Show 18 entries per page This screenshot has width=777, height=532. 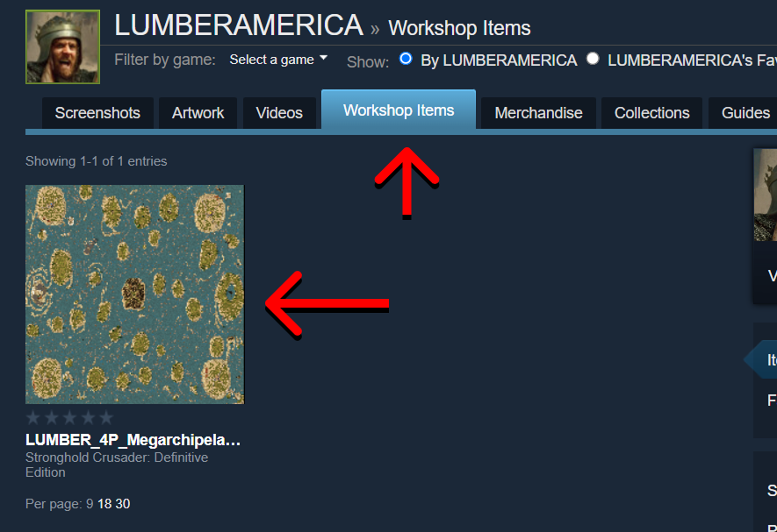104,504
